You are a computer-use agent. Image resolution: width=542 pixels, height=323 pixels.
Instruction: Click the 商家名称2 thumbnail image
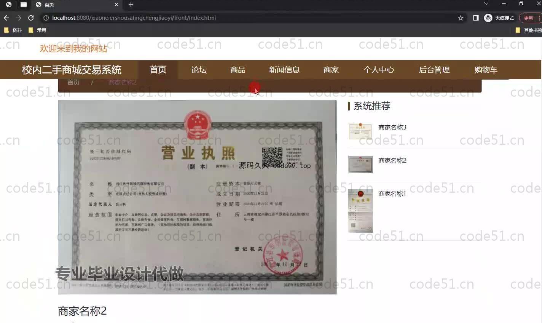(x=360, y=165)
